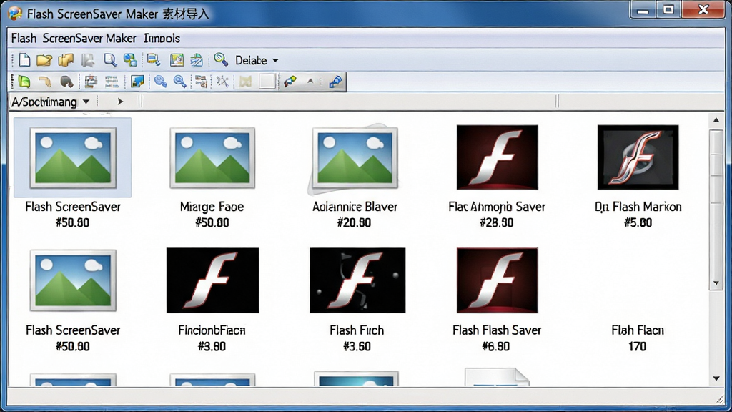Open the Impols menu

click(162, 39)
